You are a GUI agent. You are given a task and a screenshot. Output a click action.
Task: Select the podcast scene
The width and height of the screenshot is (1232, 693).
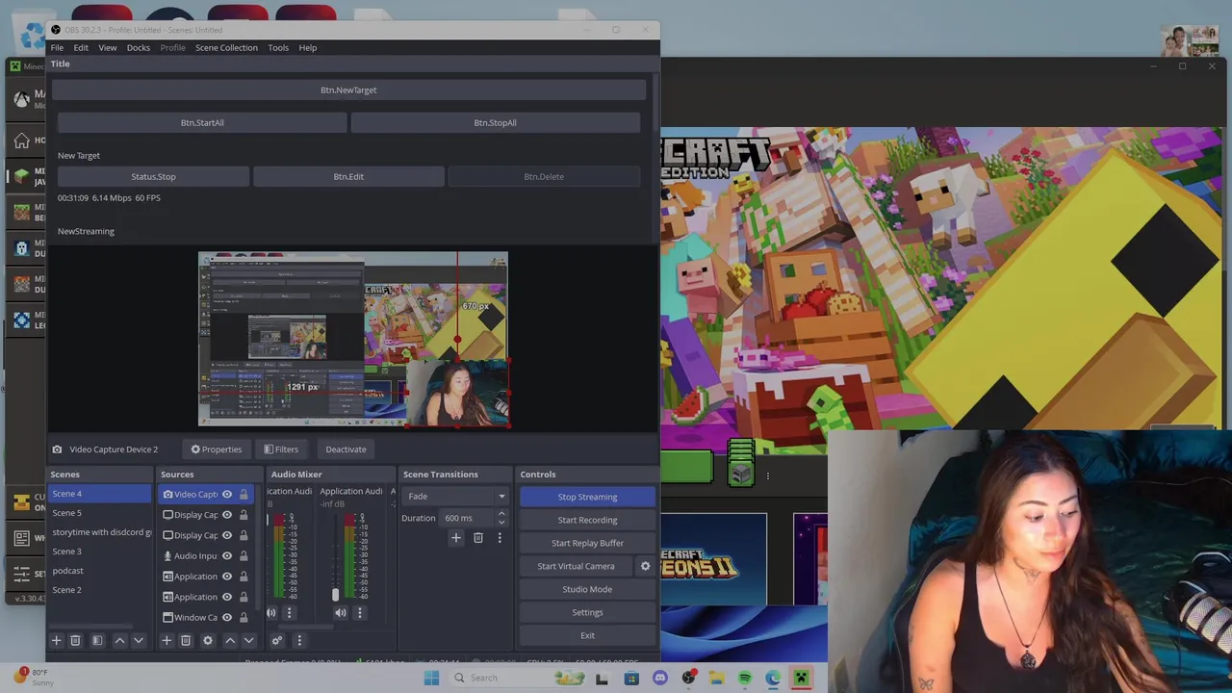coord(68,571)
